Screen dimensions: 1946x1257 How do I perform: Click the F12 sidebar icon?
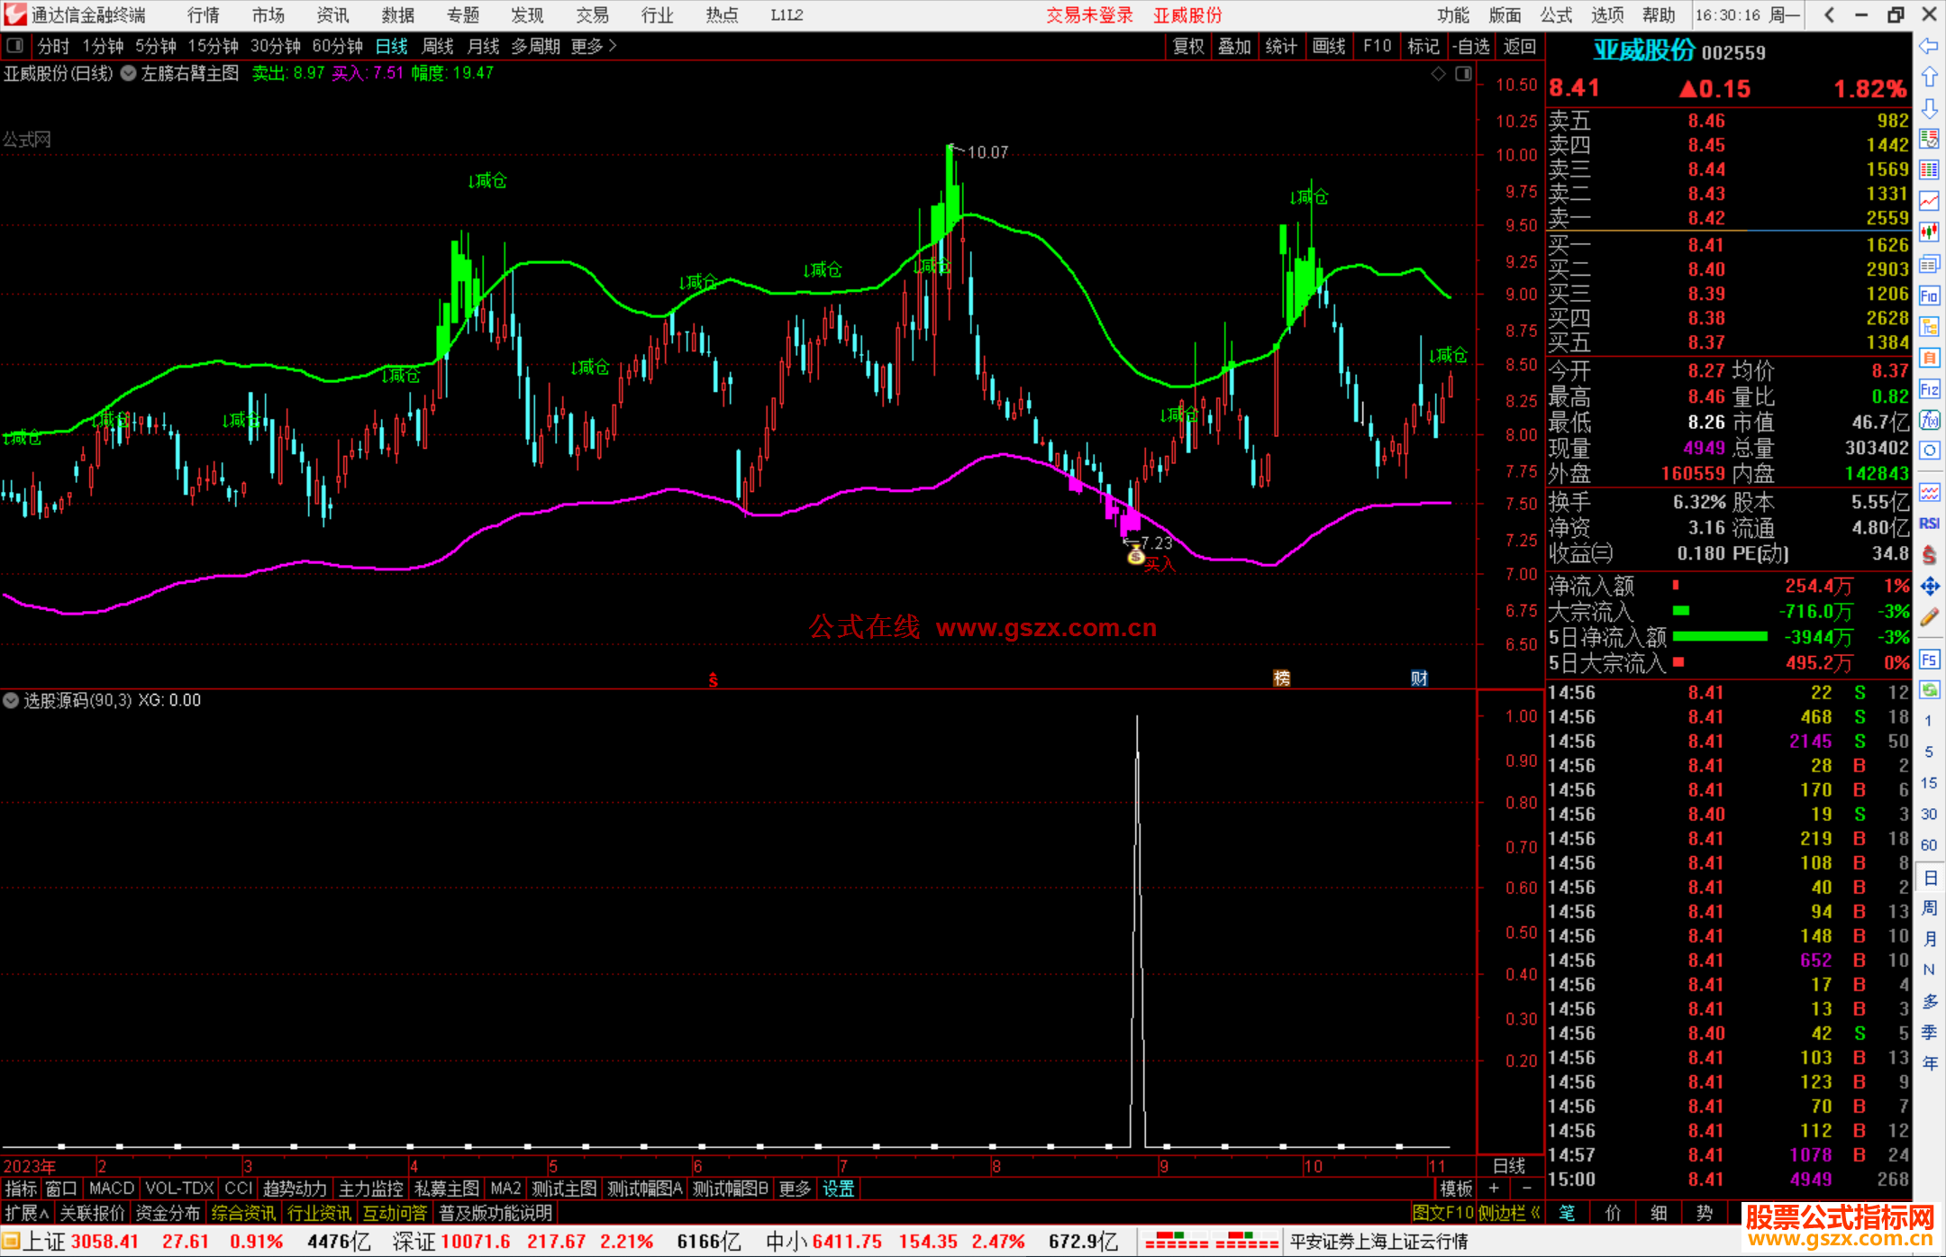tap(1929, 389)
